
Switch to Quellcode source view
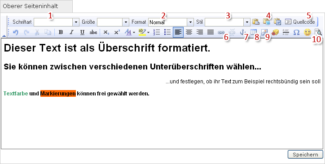[300, 22]
